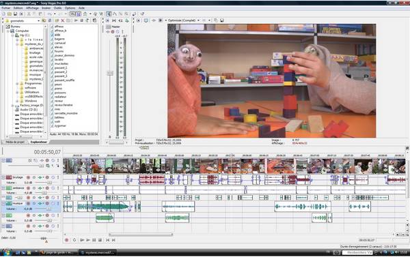The image size is (410, 257).
Task: Open the gromelots folder path dropdown
Action: [38, 20]
